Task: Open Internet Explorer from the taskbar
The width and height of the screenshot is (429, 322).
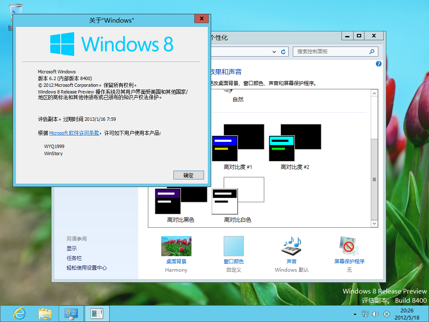Action: [19, 314]
